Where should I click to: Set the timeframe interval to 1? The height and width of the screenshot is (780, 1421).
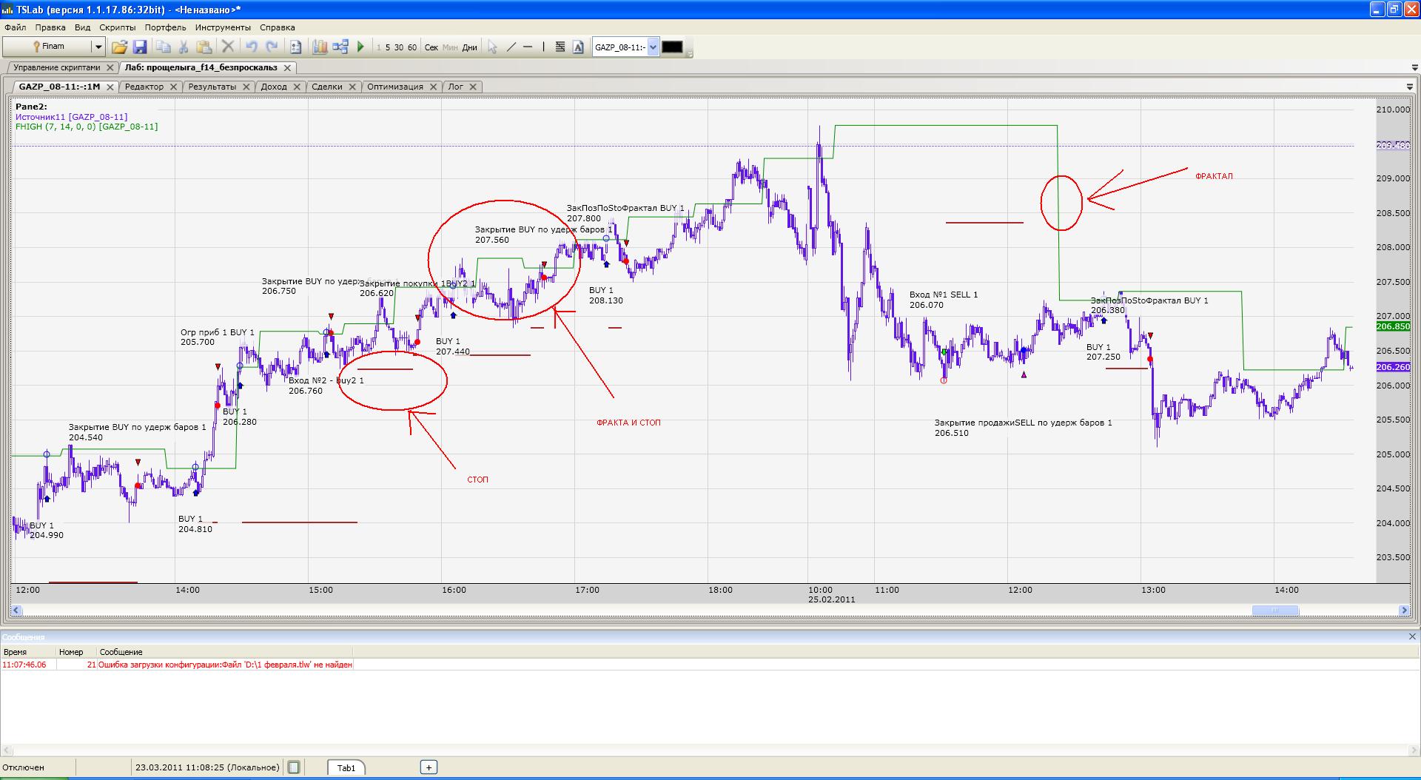pyautogui.click(x=379, y=47)
